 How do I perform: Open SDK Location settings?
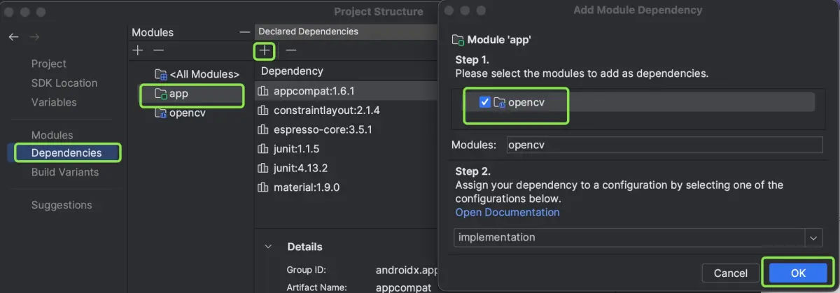coord(64,83)
